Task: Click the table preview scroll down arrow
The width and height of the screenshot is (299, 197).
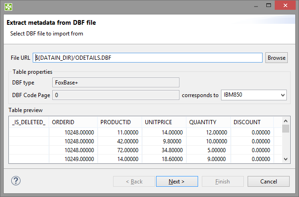Action: pos(285,159)
